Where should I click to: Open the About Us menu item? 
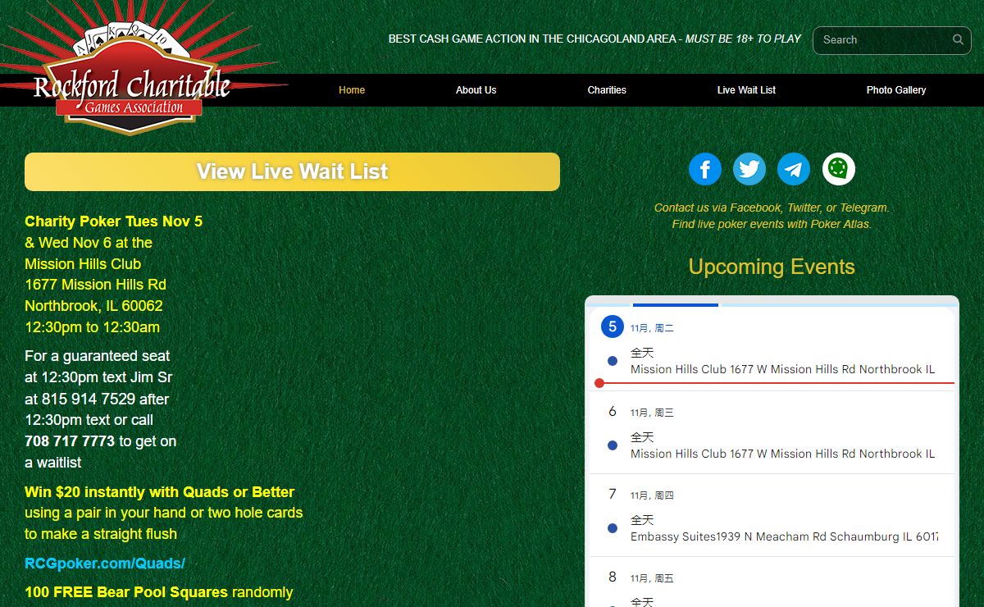tap(476, 90)
